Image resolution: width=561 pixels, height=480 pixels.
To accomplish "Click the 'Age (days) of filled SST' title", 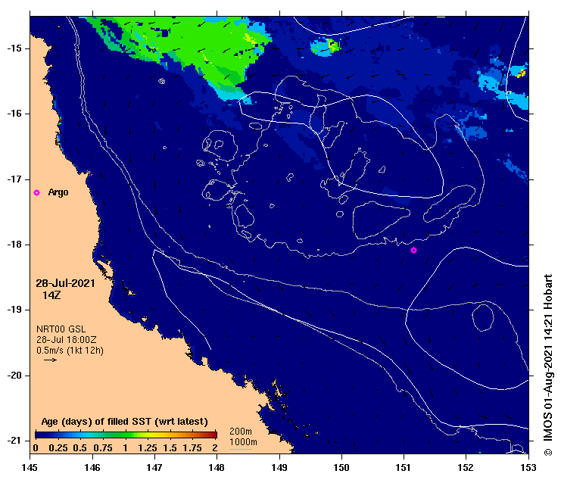I will pos(124,422).
